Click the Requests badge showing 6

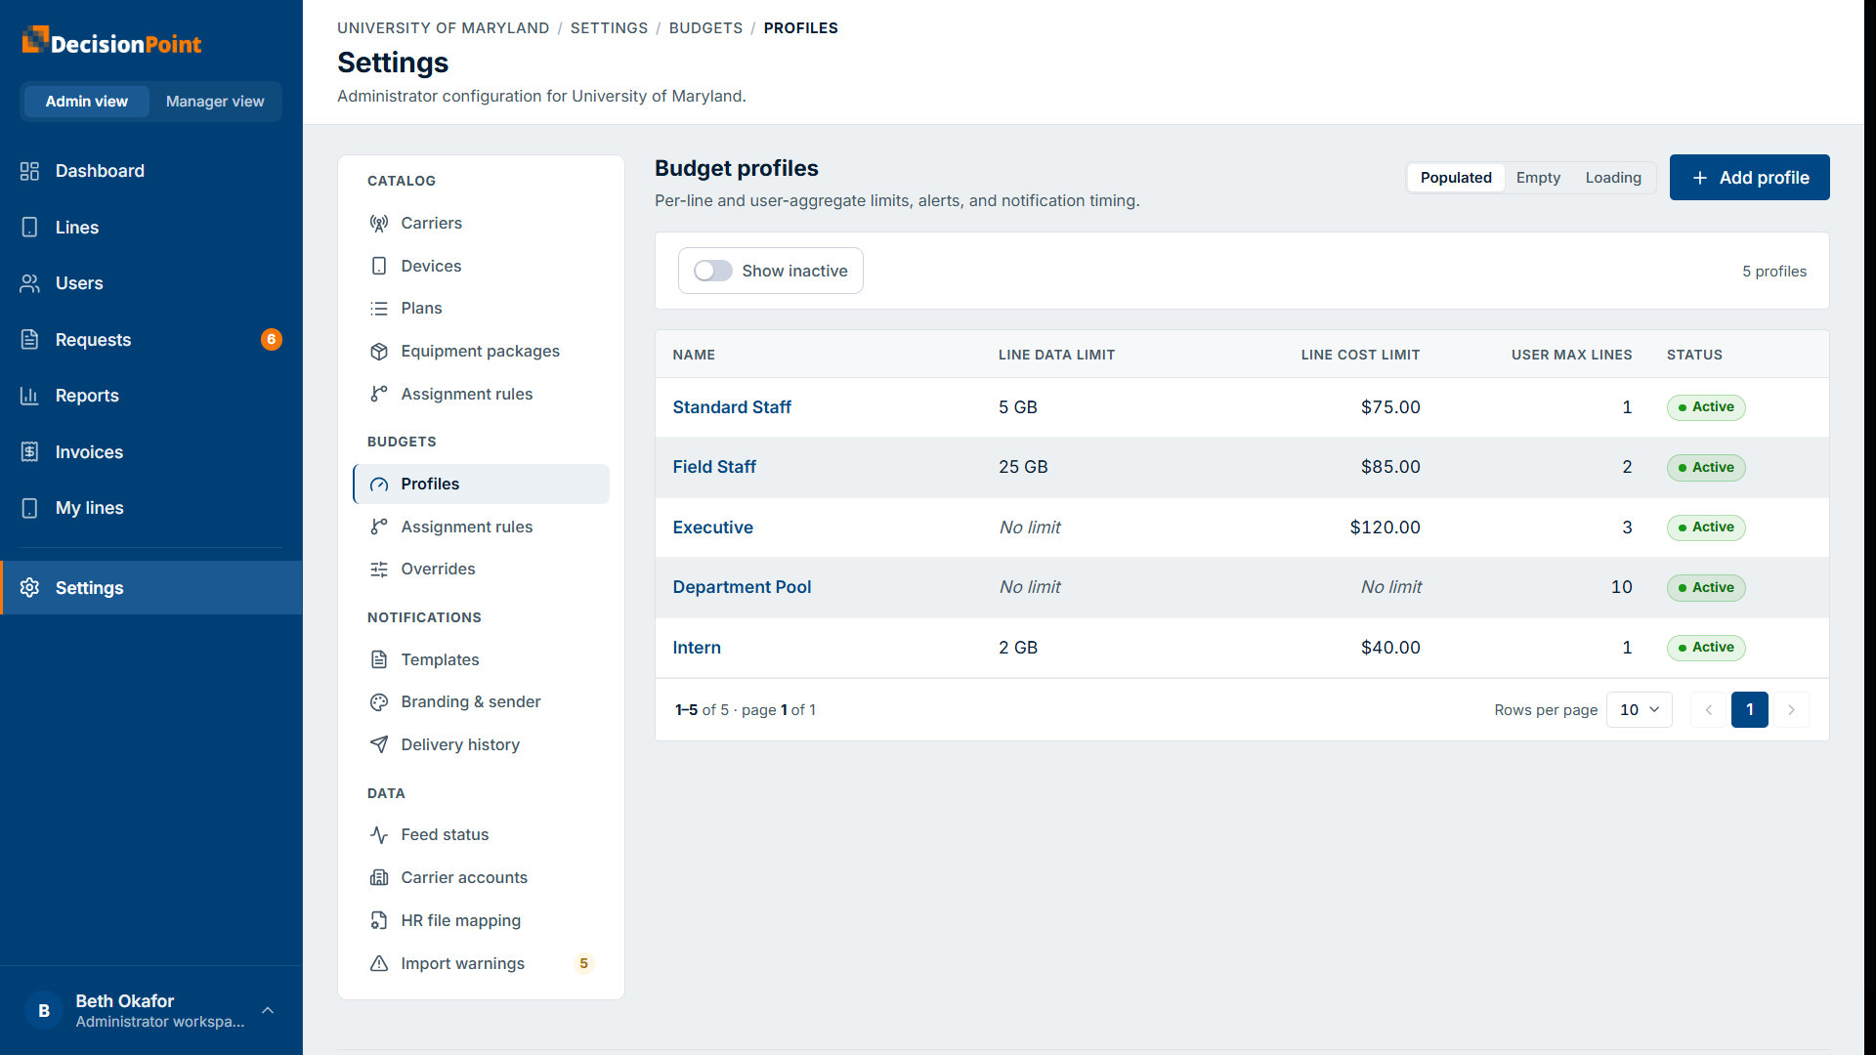272,340
